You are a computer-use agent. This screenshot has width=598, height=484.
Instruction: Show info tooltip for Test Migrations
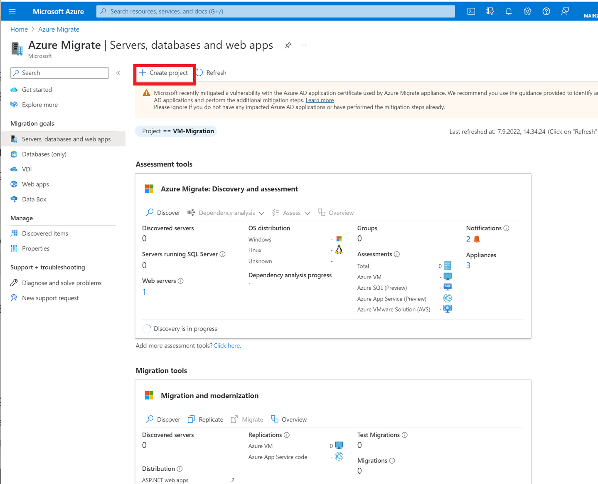(405, 435)
